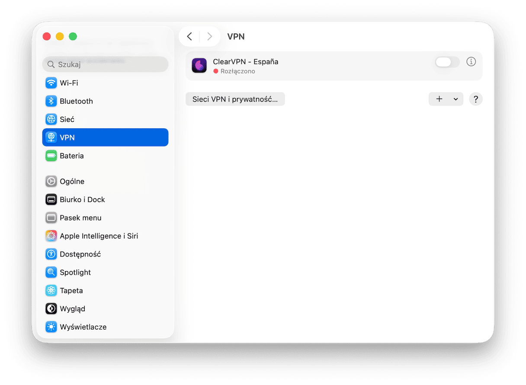The height and width of the screenshot is (385, 526).
Task: Open the Bateria settings pane
Action: click(71, 156)
